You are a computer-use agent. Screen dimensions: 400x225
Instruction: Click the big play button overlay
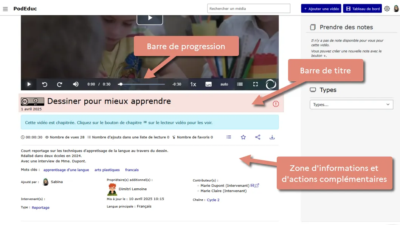pyautogui.click(x=150, y=19)
